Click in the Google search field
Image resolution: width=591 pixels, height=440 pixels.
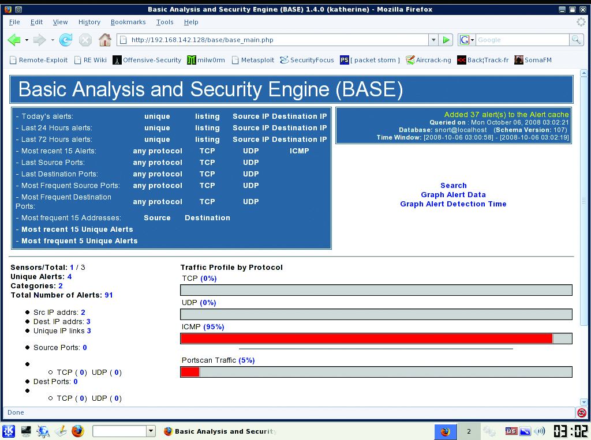[x=522, y=40]
